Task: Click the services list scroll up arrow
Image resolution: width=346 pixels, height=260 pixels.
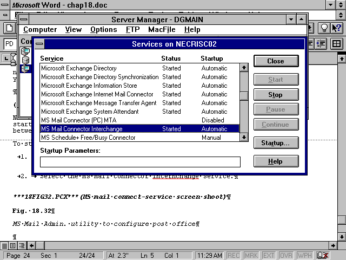Action: (244, 68)
